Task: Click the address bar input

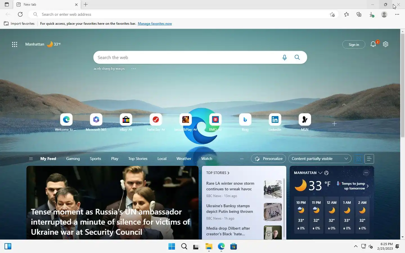Action: [x=183, y=14]
